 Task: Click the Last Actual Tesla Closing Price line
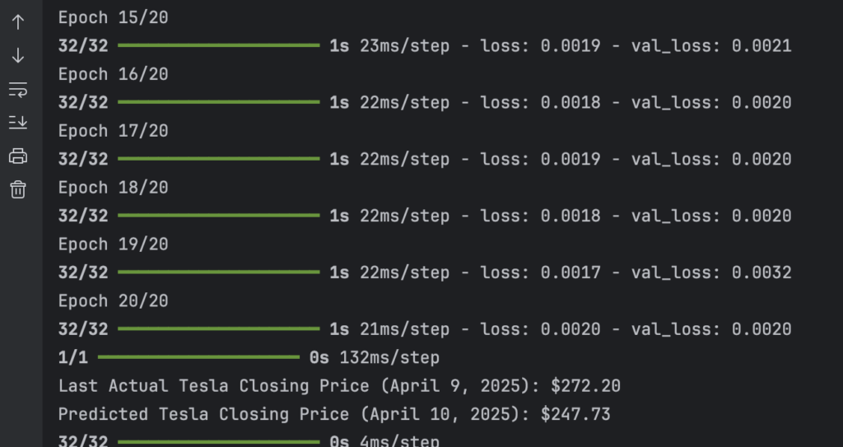339,386
